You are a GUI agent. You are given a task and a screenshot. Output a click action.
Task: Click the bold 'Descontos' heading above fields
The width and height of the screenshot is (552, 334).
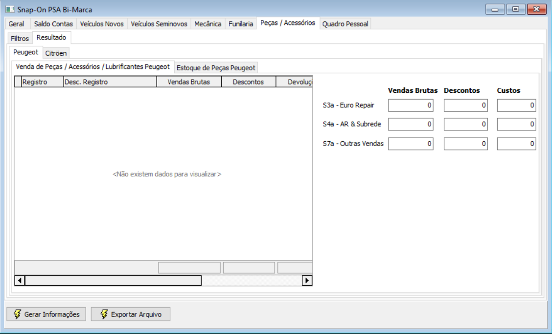click(x=462, y=91)
